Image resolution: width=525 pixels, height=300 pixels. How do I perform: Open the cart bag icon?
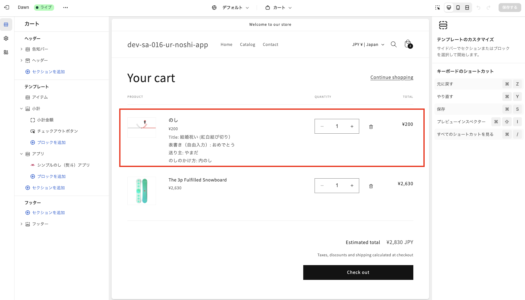408,44
